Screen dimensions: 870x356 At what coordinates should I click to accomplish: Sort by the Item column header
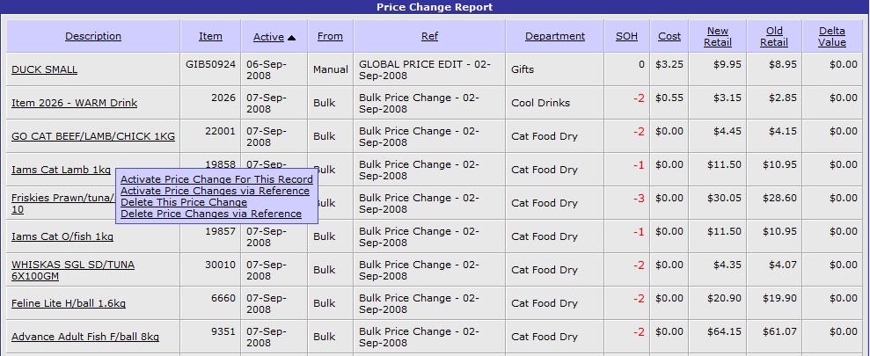pos(210,36)
